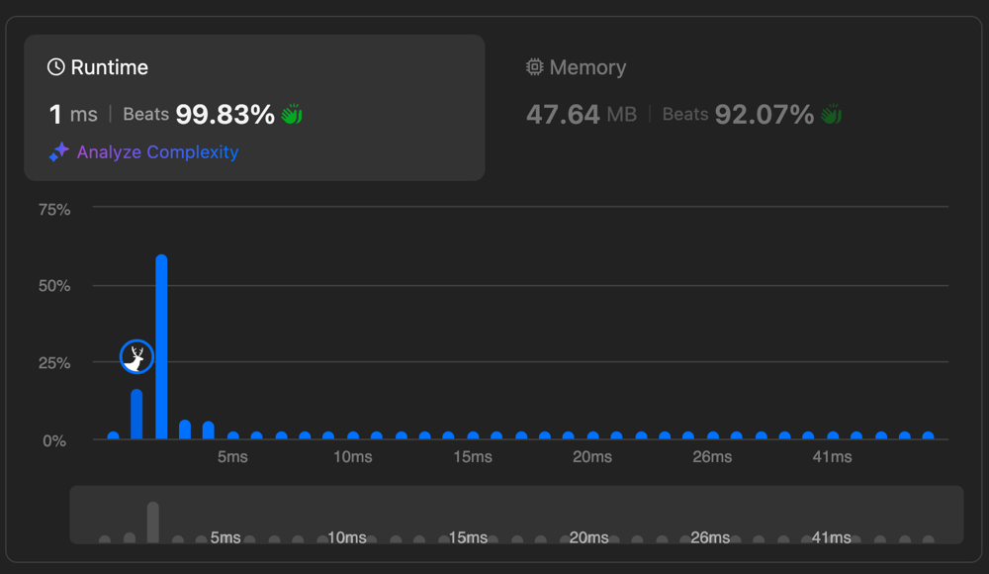The width and height of the screenshot is (989, 574).
Task: Click the deer avatar marker on the chart
Action: coord(136,357)
